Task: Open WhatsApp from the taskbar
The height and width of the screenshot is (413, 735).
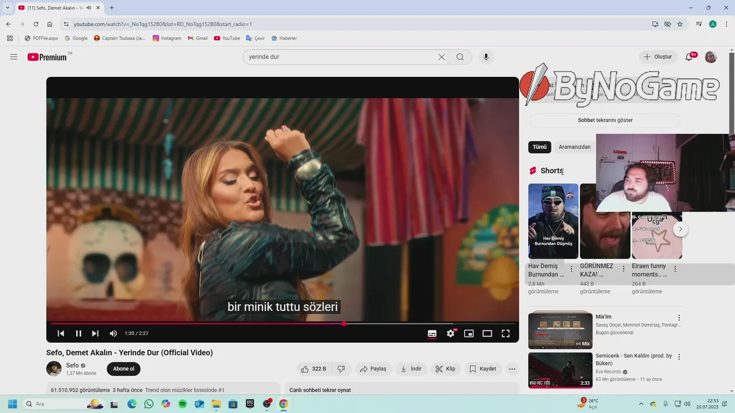Action: pos(149,404)
